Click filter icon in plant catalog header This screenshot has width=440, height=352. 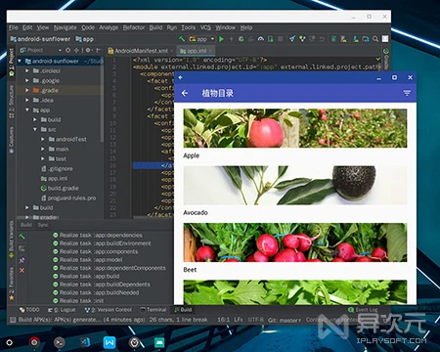tap(407, 93)
